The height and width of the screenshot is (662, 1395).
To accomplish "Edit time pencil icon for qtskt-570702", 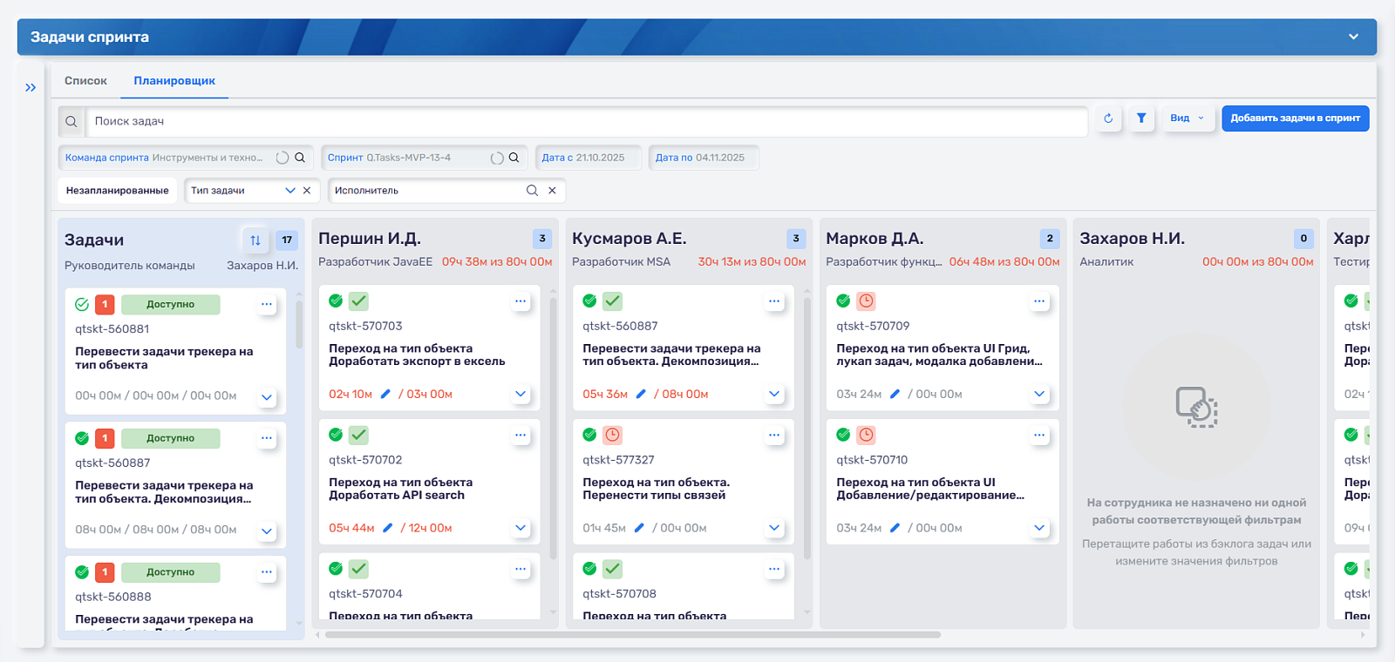I will point(388,528).
